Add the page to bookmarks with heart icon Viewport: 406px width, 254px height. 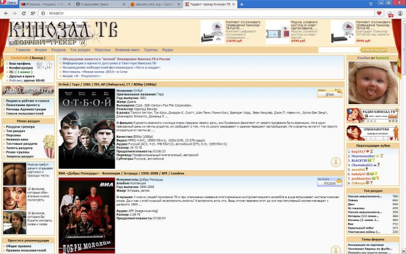pos(379,13)
